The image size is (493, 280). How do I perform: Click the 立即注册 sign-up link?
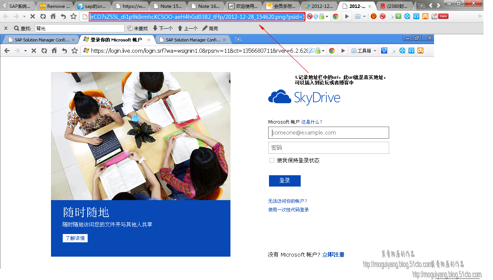[333, 255]
